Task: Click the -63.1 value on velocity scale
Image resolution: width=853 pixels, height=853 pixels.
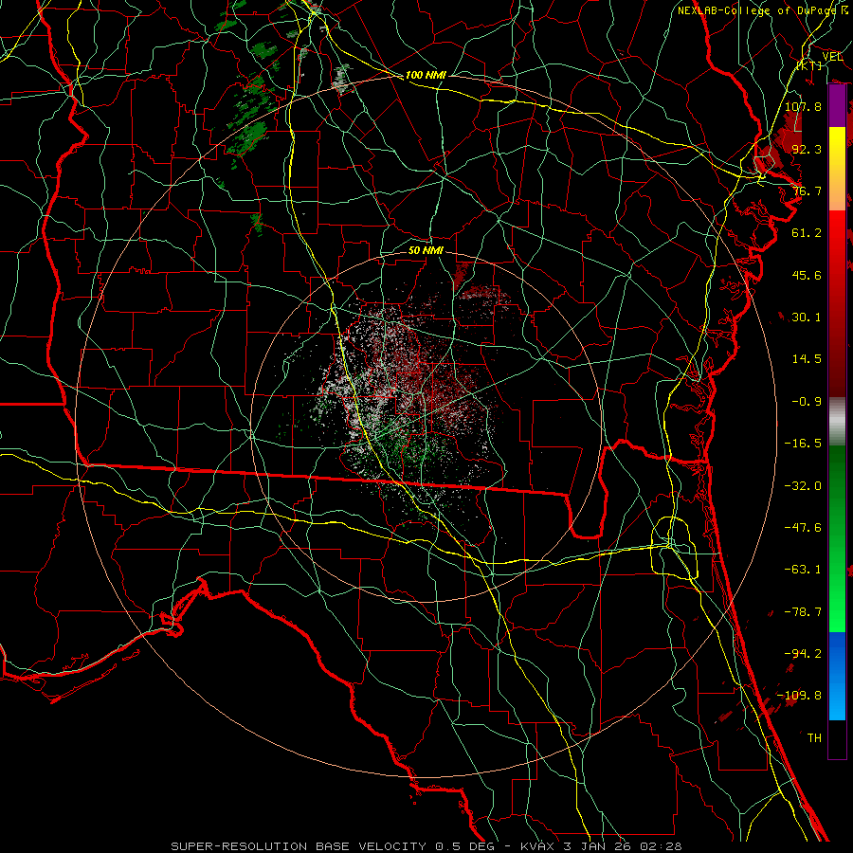Action: [x=803, y=570]
